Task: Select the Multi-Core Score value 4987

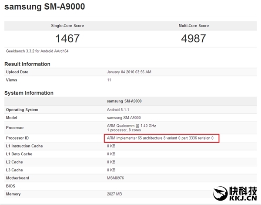Action: [x=194, y=38]
